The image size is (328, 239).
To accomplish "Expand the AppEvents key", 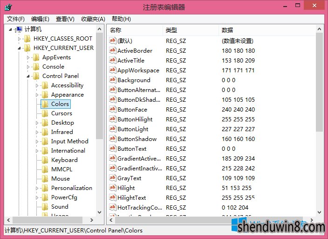I will [x=28, y=57].
